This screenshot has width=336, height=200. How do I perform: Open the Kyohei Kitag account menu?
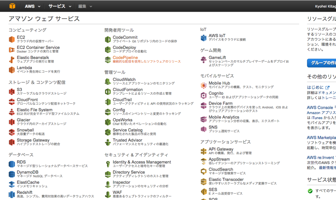(x=325, y=7)
